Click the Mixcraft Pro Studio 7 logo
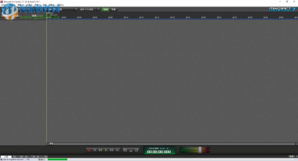Viewport: 298px width, 161px height. pos(282,9)
